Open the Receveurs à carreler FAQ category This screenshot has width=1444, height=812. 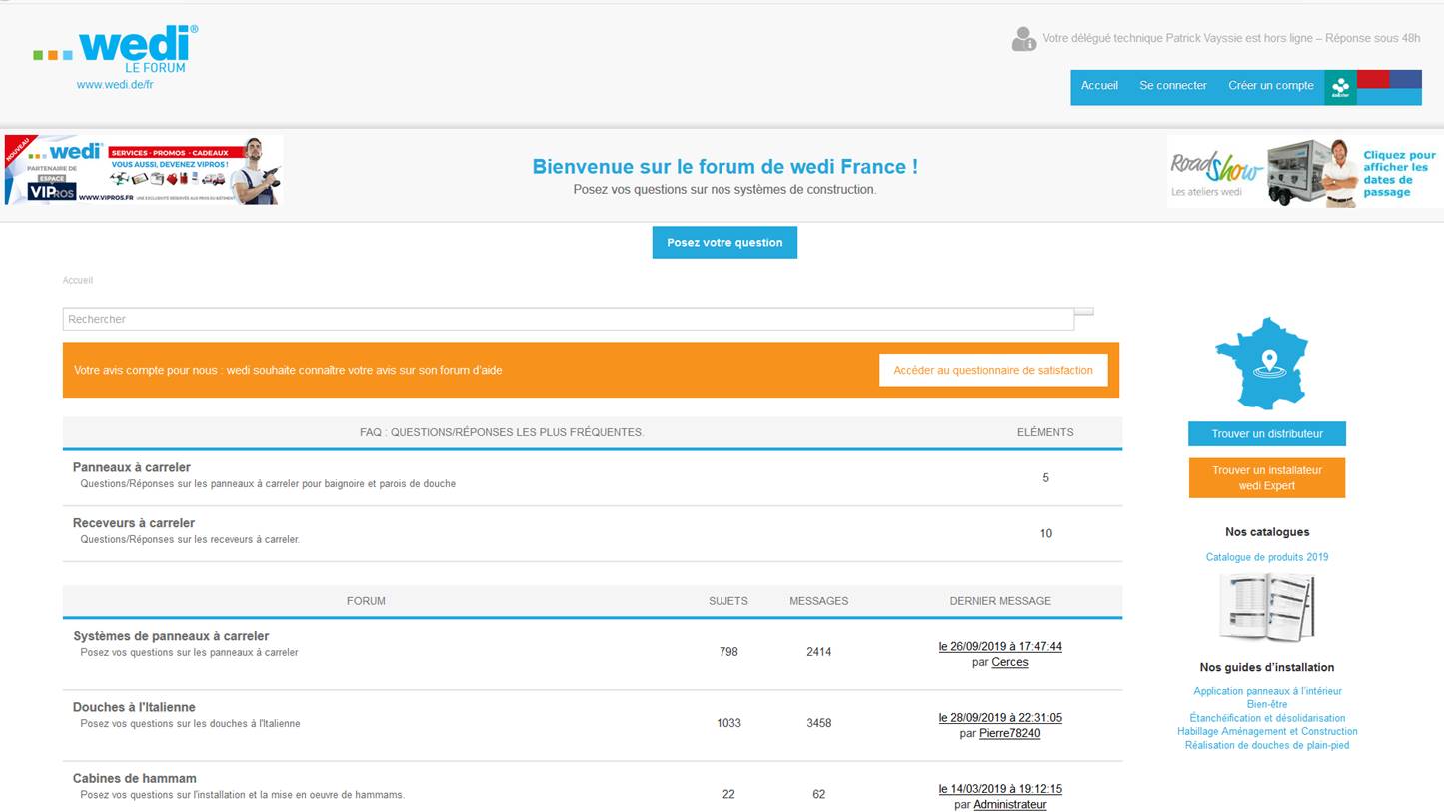pyautogui.click(x=134, y=523)
